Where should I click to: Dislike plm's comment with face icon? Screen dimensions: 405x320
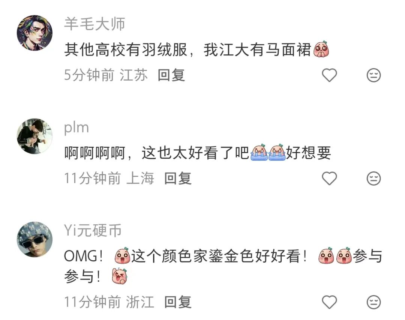(374, 178)
